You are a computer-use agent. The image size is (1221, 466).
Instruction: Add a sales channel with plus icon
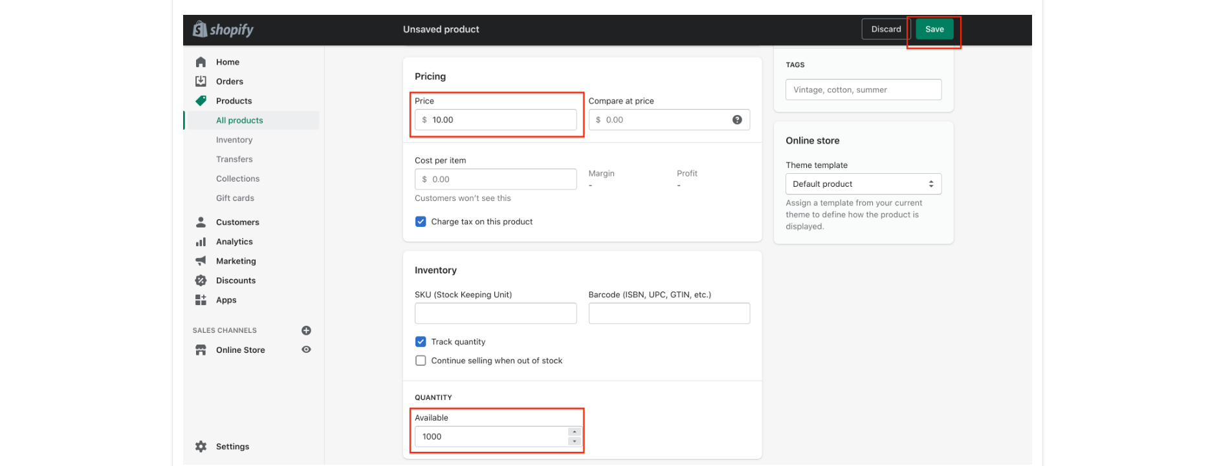[307, 330]
